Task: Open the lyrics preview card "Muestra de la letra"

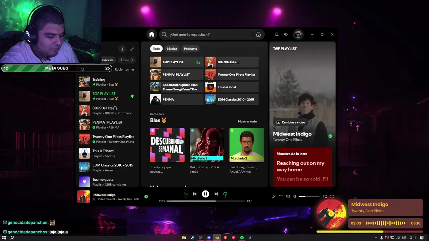Action: pos(303,167)
